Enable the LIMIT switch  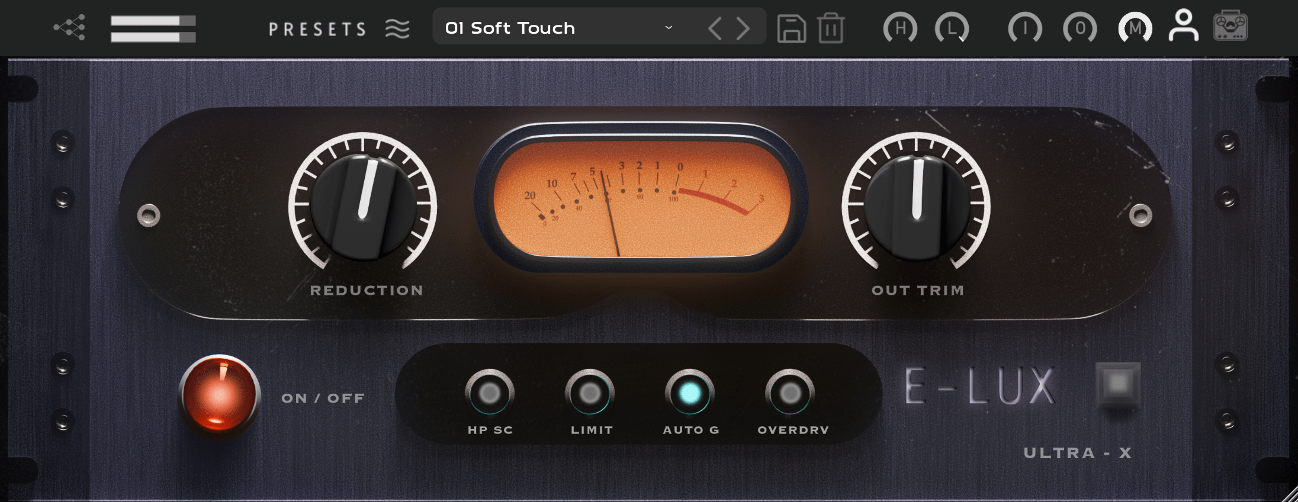click(590, 393)
